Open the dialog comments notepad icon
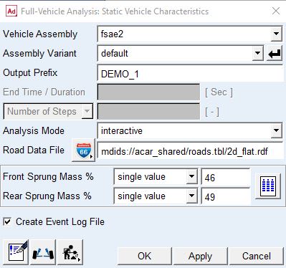 pyautogui.click(x=16, y=252)
